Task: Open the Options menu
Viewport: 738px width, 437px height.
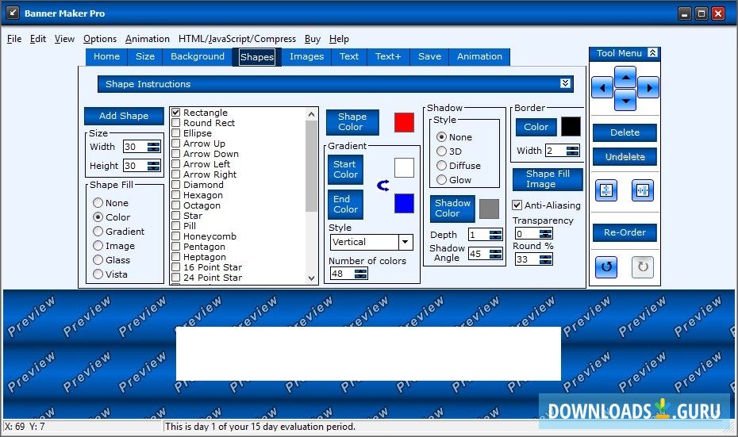Action: click(100, 39)
